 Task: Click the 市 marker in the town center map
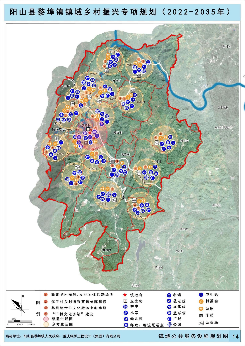[97, 136]
